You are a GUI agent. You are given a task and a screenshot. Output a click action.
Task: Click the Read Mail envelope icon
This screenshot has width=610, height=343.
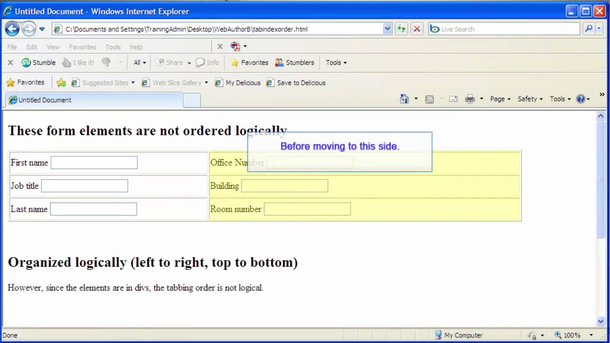(x=453, y=99)
